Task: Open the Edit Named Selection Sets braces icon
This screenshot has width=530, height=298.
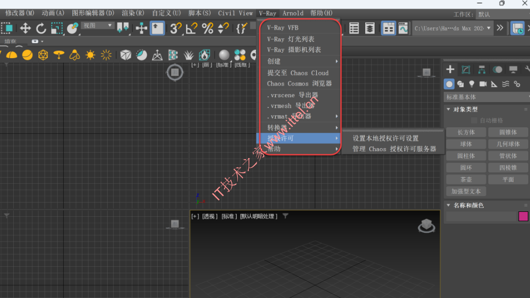Action: pyautogui.click(x=241, y=29)
